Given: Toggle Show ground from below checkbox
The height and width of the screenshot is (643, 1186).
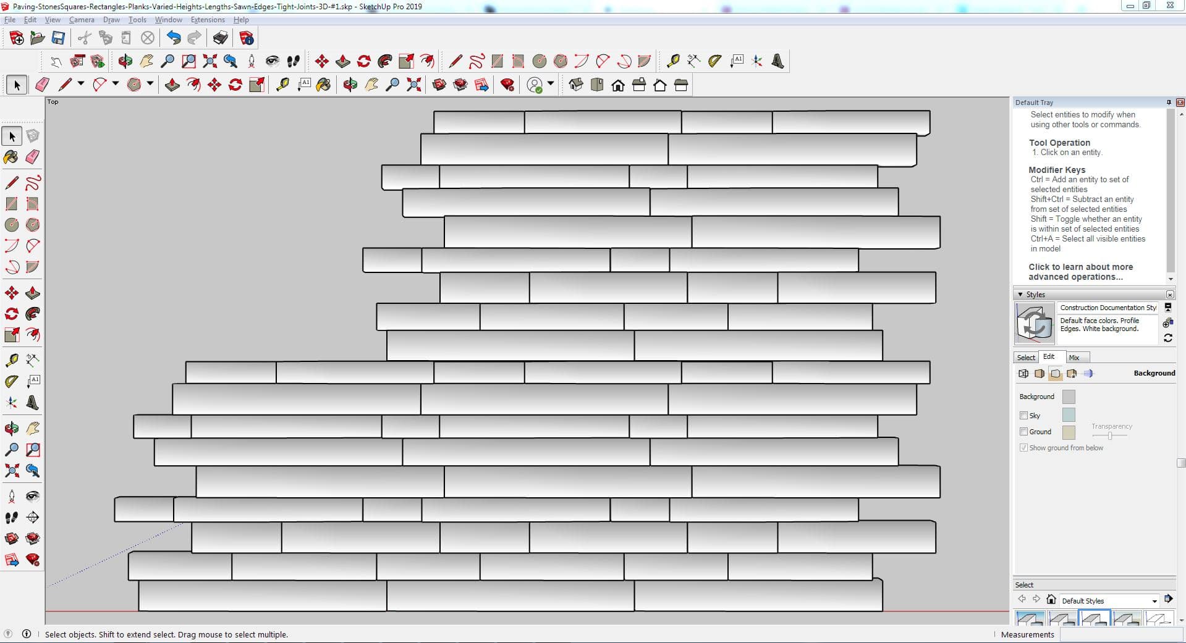Looking at the screenshot, I should coord(1023,448).
